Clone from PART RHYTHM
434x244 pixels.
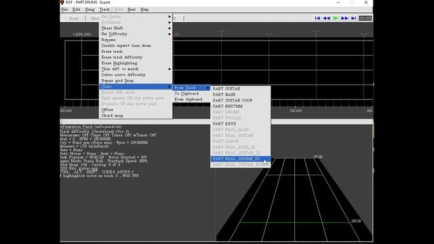[x=240, y=106]
